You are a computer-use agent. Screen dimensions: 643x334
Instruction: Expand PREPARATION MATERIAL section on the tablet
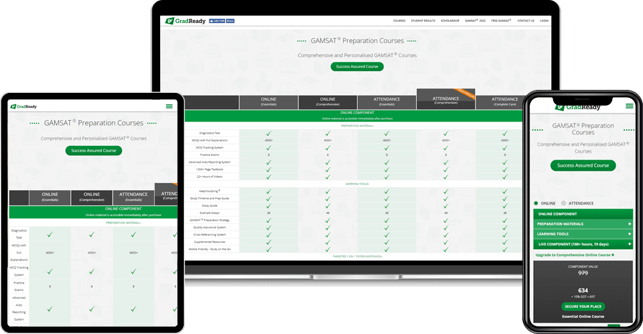pyautogui.click(x=123, y=223)
